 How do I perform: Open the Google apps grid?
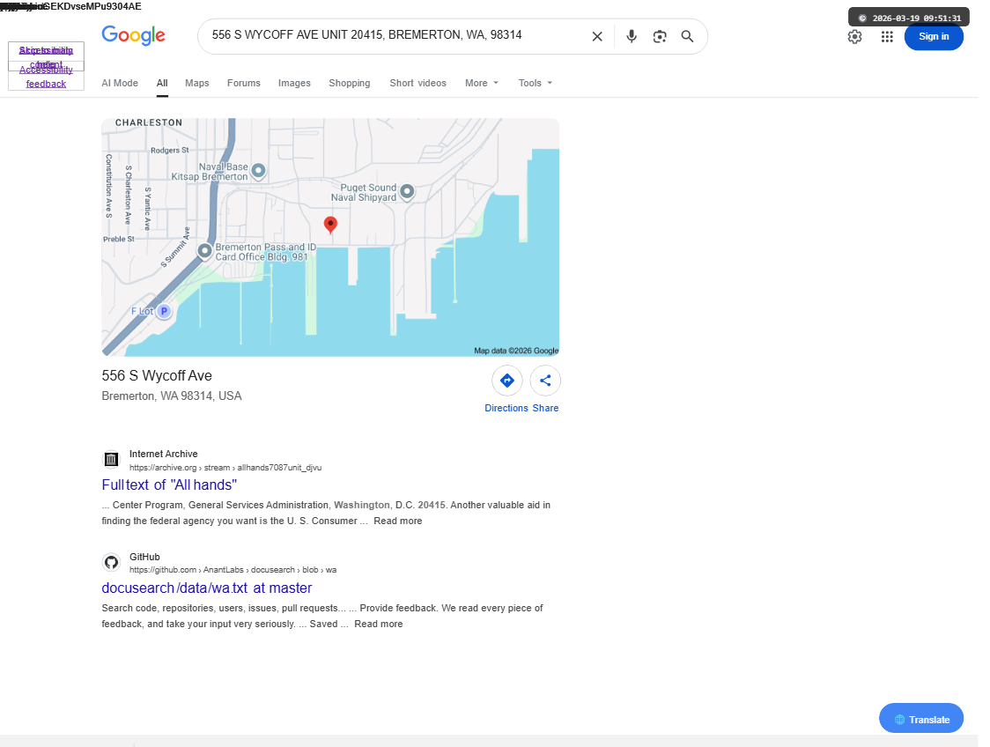[x=886, y=37]
